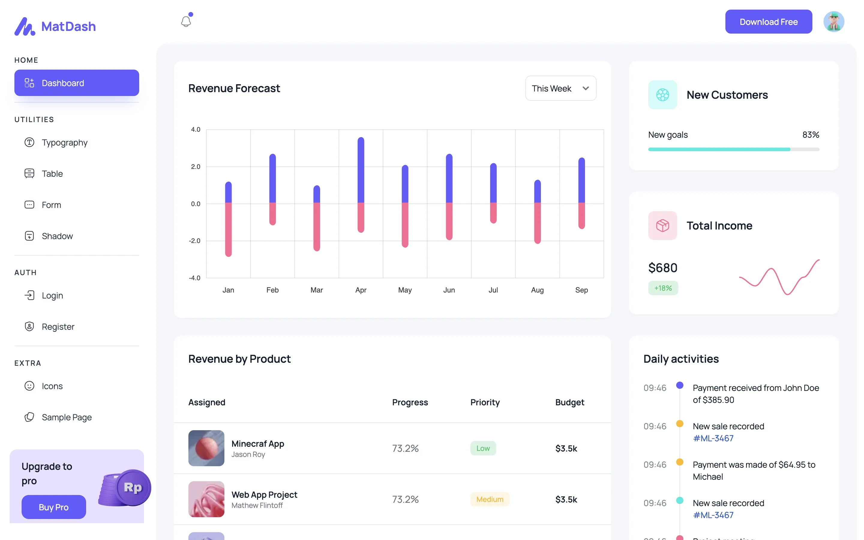This screenshot has width=864, height=540.
Task: Click the Shadow utility icon
Action: pyautogui.click(x=30, y=236)
